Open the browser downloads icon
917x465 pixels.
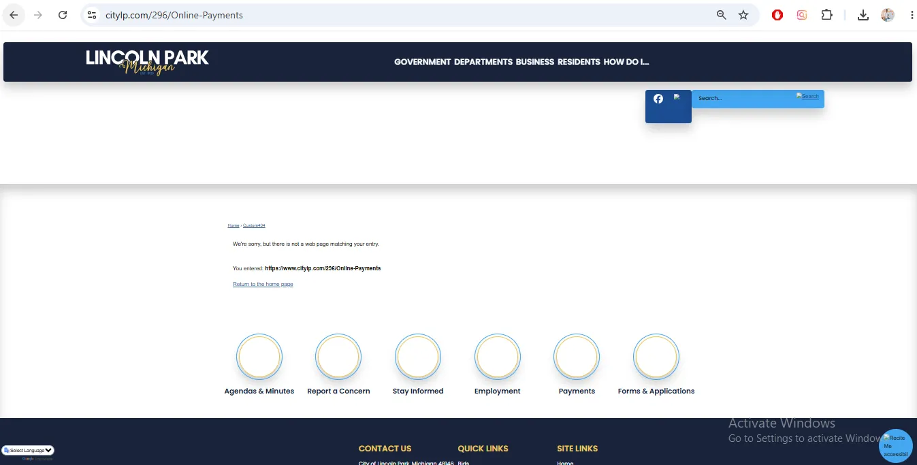click(863, 15)
